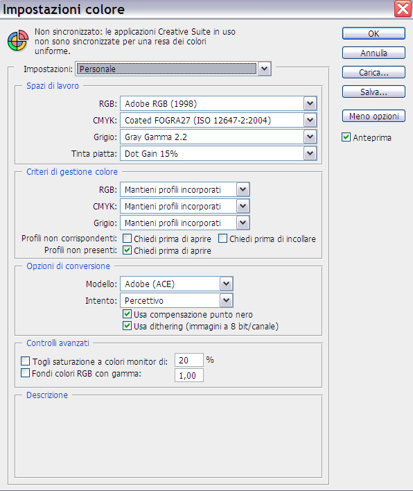413x491 pixels.
Task: Click the gamma field showing 1,00
Action: pos(189,375)
